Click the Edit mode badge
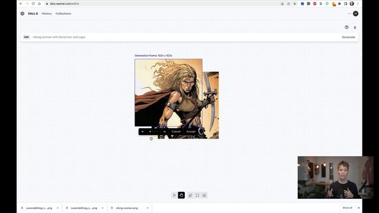Screen dimensions: 379x213 pos(26,37)
